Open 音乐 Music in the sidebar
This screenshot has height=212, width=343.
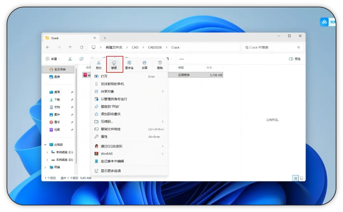[x=55, y=122]
